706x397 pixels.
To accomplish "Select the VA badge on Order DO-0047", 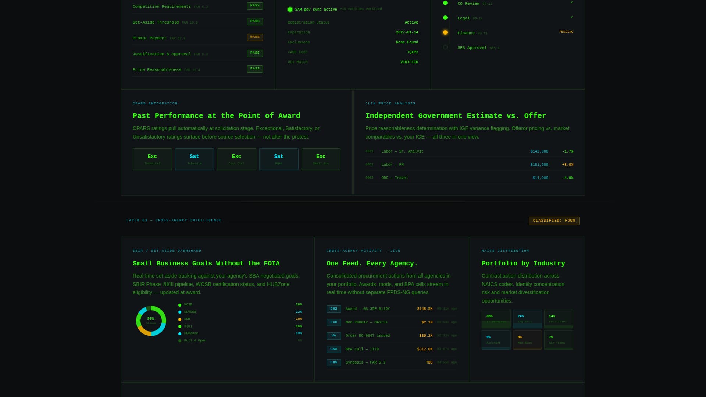I will [334, 336].
